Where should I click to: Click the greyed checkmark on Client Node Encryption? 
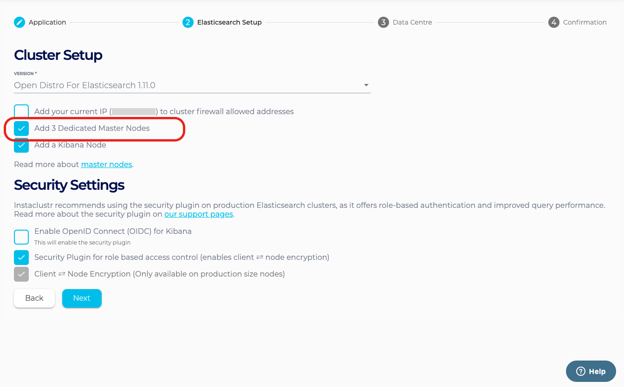(21, 274)
